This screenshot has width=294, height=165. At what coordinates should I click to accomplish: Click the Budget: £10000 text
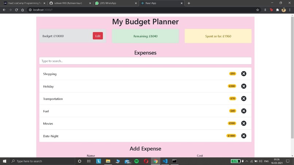[x=53, y=36]
